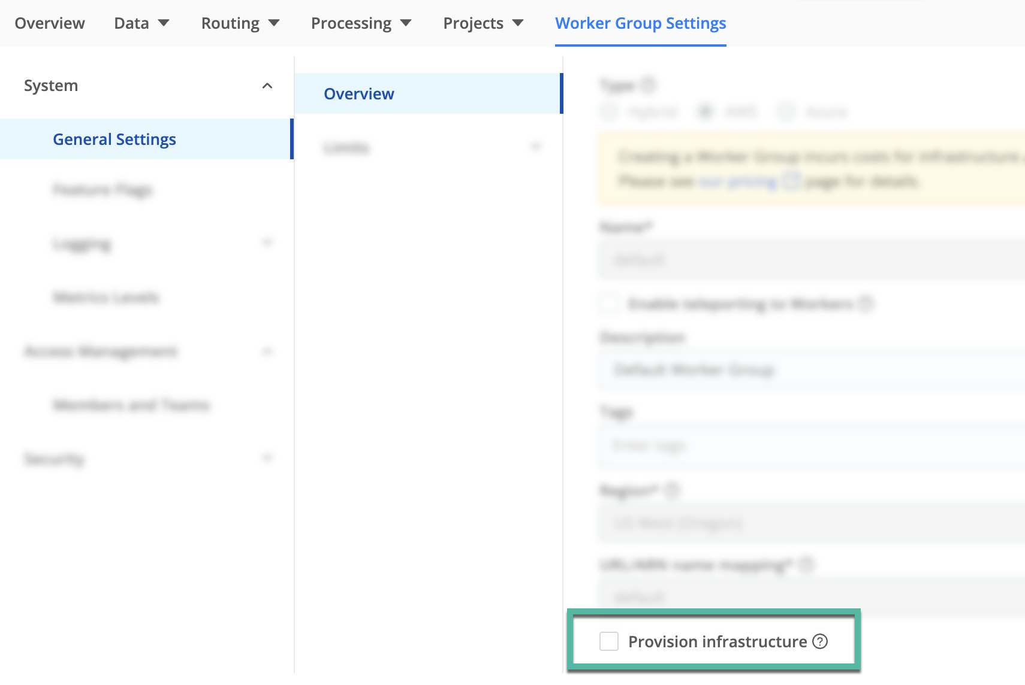Open the Projects dropdown menu
This screenshot has height=685, width=1025.
[483, 23]
